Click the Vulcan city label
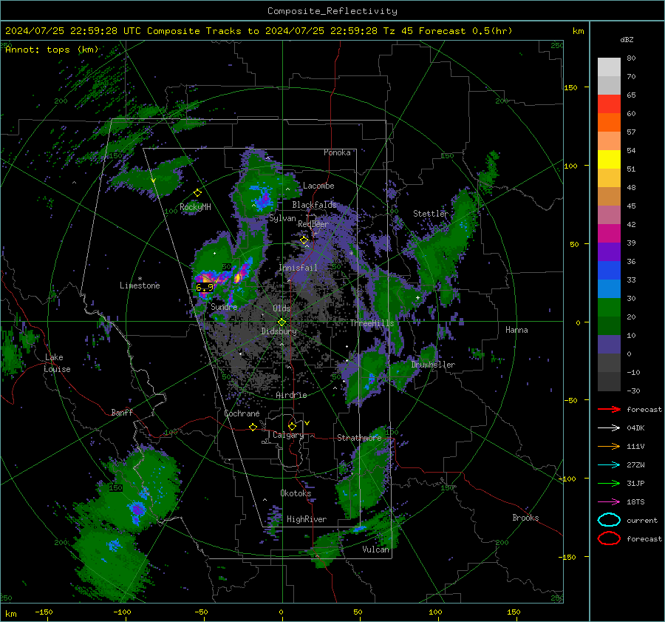Viewport: 665px width, 622px height. 375,550
